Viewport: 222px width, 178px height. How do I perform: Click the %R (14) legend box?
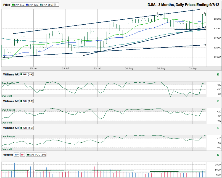[27, 74]
